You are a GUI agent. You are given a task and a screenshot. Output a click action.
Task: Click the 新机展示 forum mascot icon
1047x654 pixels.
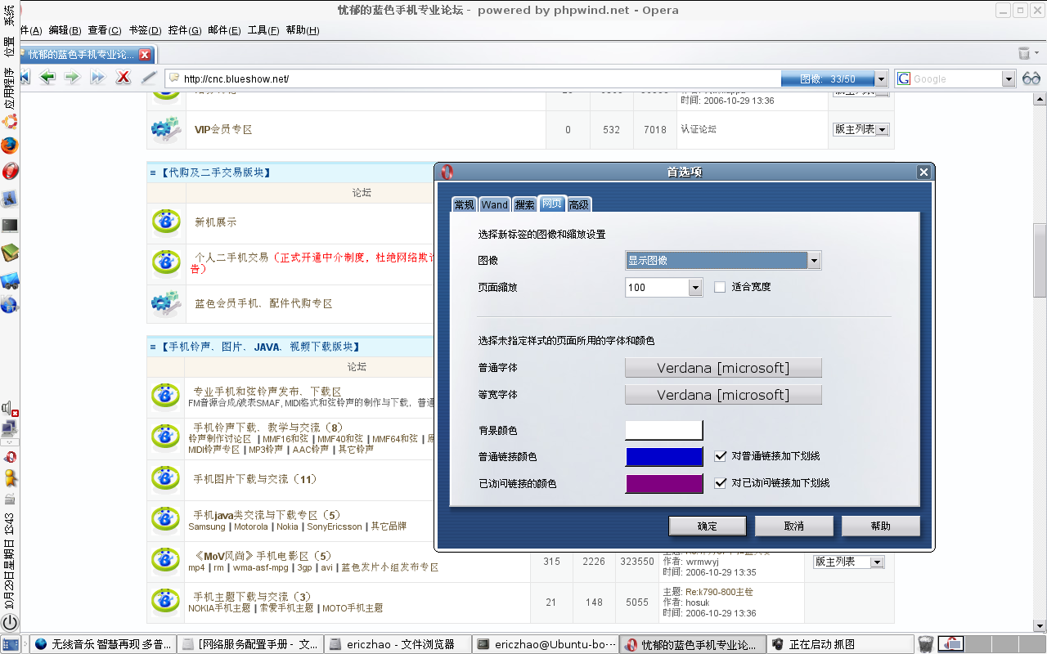coord(167,222)
